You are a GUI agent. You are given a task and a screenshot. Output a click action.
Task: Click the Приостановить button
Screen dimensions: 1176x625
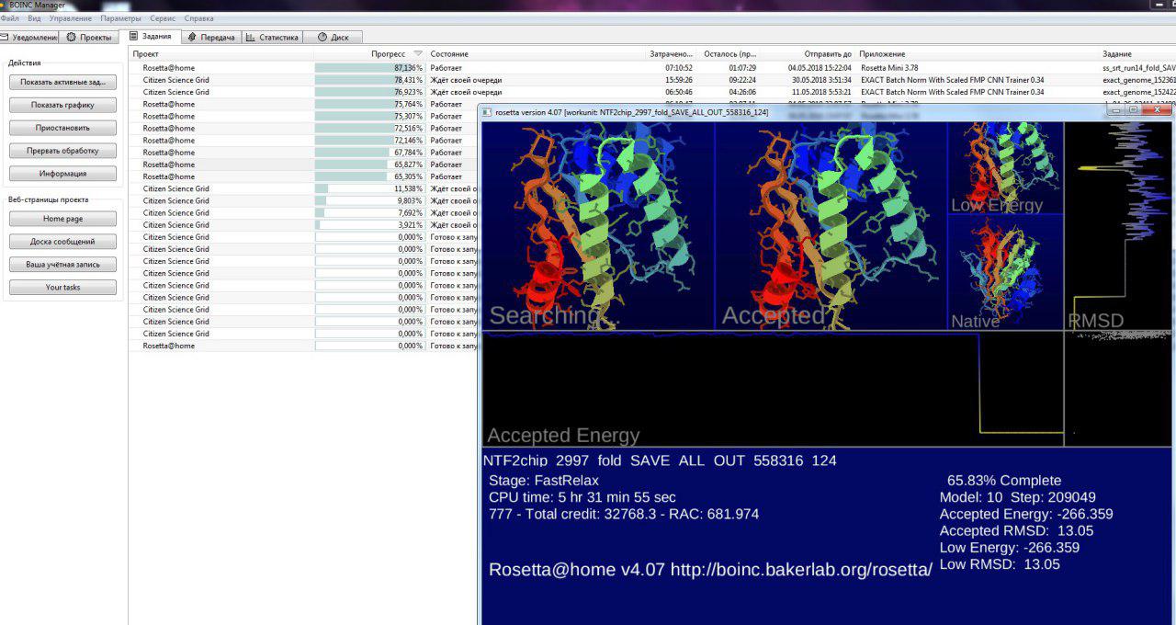[x=62, y=128]
